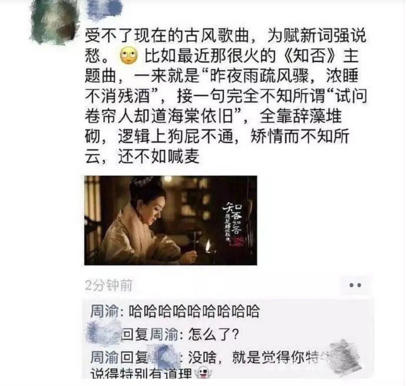Open commenter 周渝's profile from first comment
406x386 pixels.
[x=105, y=311]
